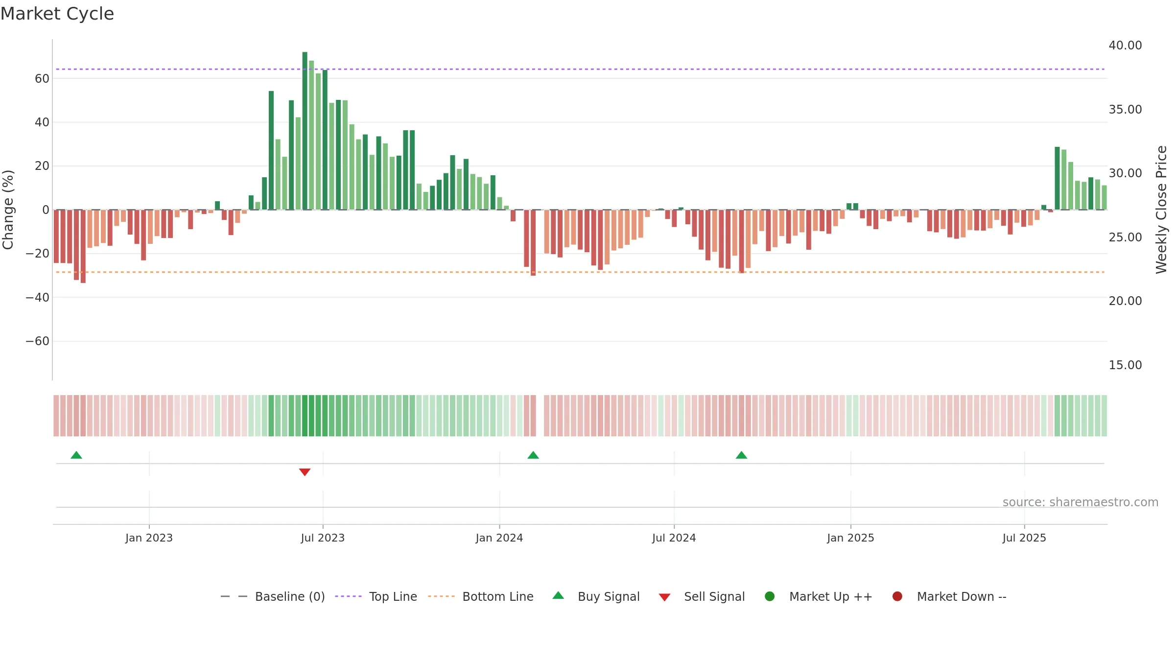
Task: Click the 20.00 price axis value
Action: point(1125,301)
